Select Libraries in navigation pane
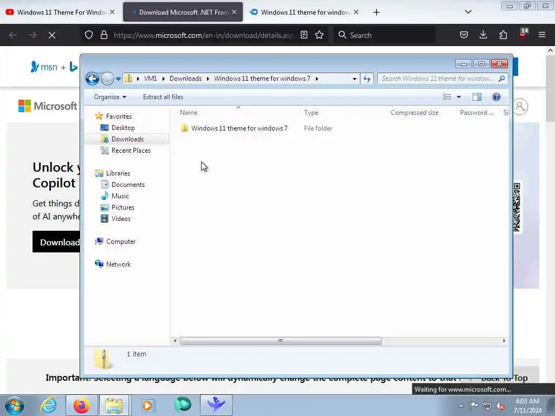 [118, 173]
